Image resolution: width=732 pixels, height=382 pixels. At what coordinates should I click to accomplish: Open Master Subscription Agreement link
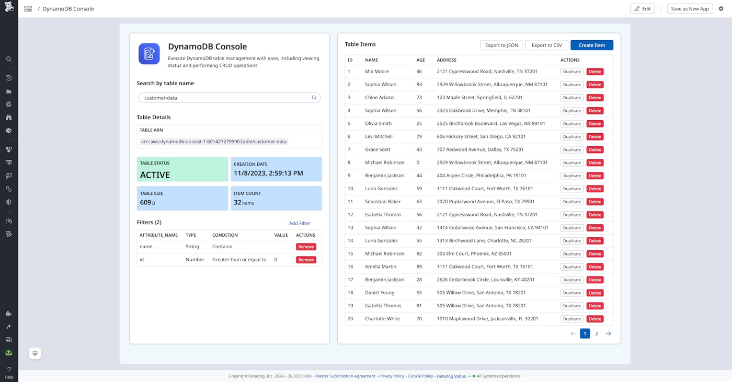[345, 376]
